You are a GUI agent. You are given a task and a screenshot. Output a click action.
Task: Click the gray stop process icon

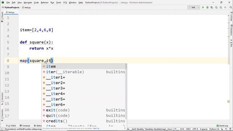coord(225,7)
